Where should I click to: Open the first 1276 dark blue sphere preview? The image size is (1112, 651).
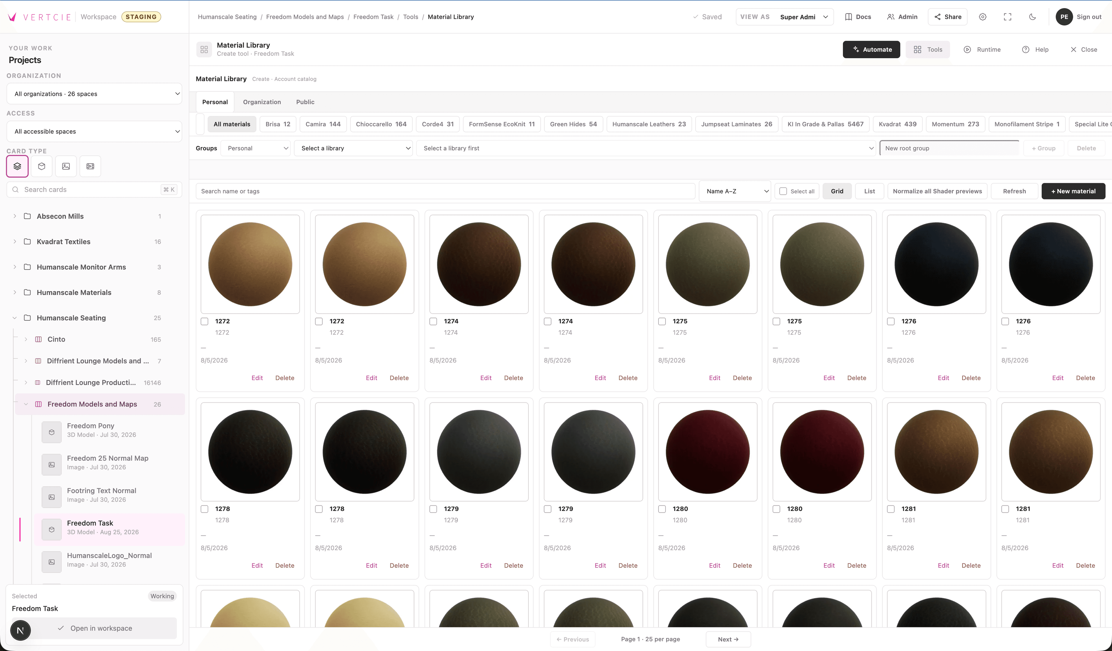937,264
